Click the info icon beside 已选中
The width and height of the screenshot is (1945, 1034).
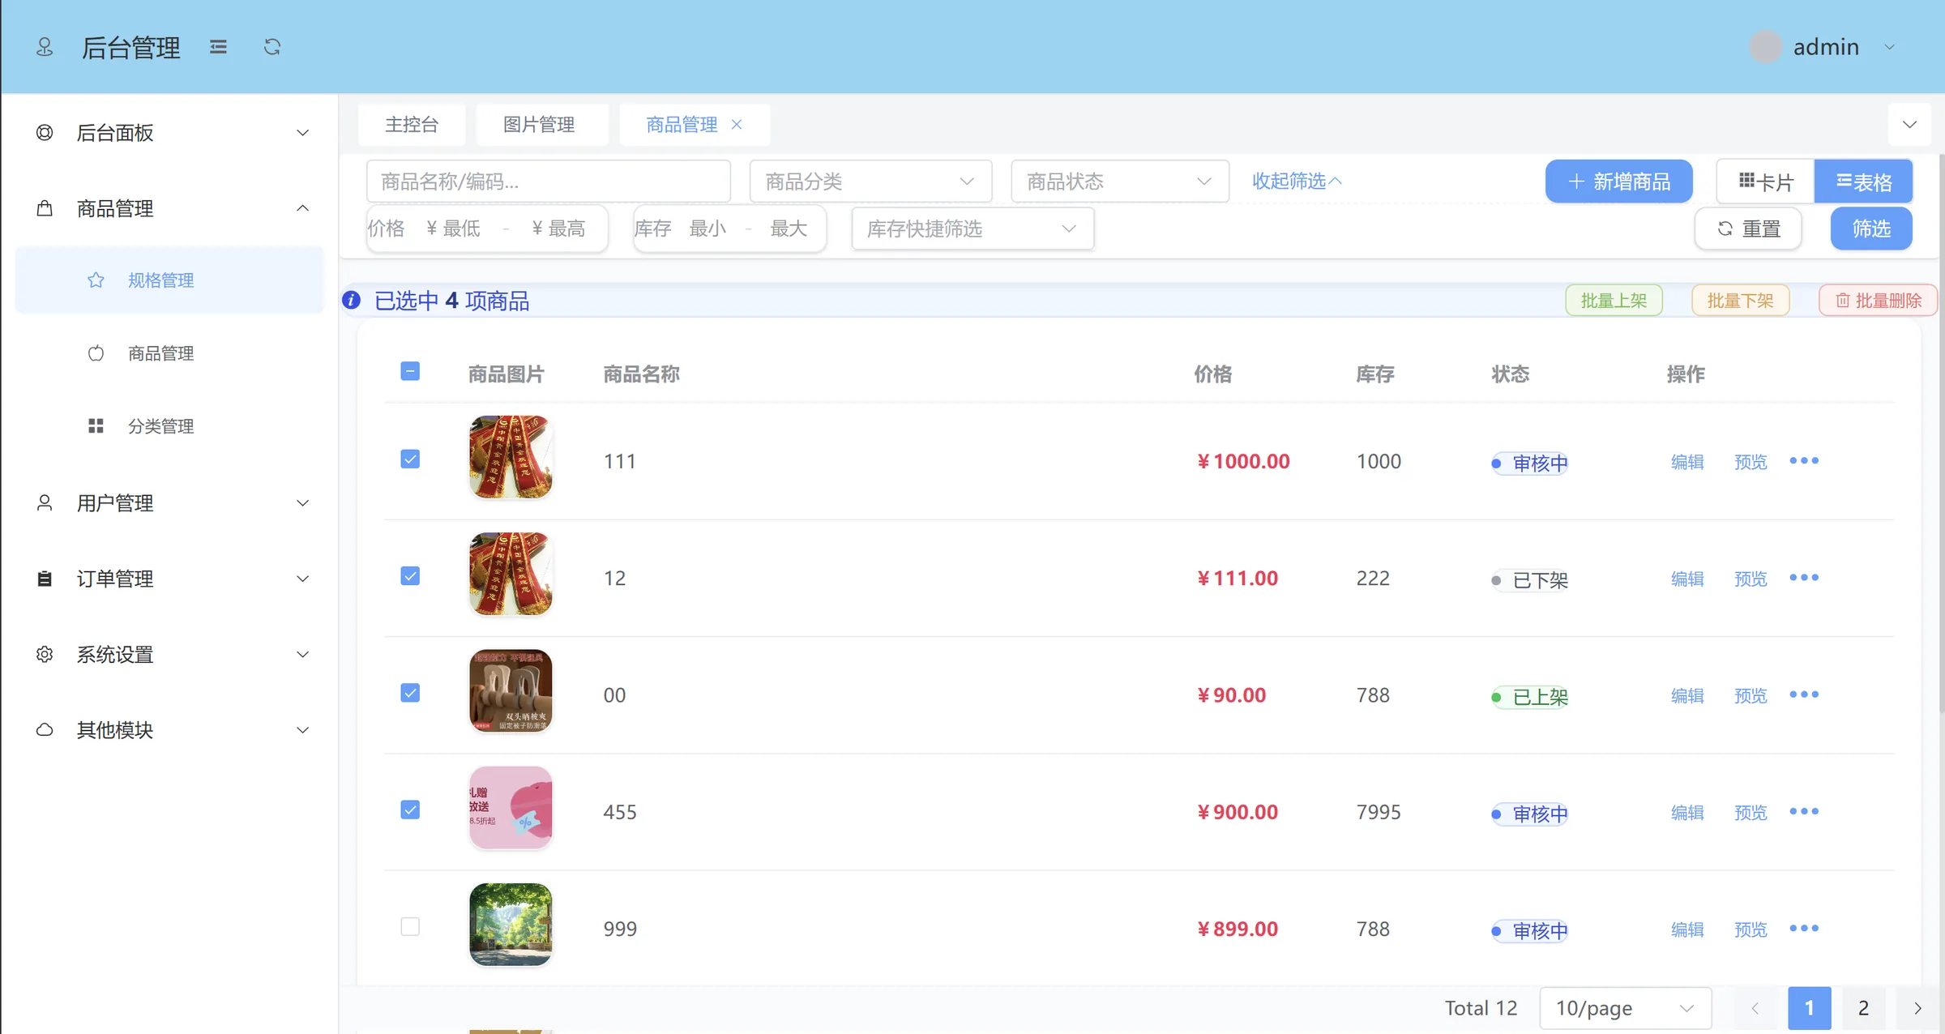pyautogui.click(x=351, y=300)
